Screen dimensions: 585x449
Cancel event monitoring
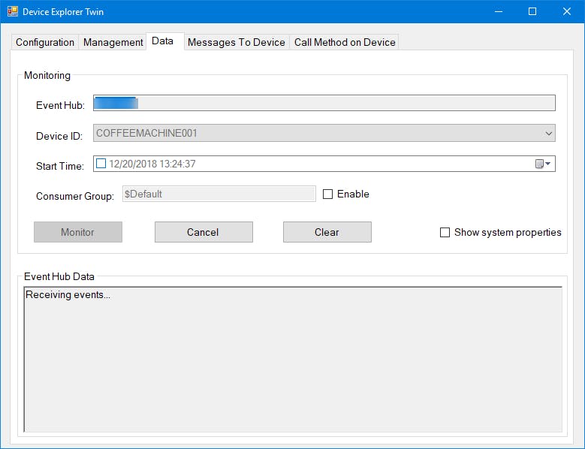pyautogui.click(x=204, y=232)
